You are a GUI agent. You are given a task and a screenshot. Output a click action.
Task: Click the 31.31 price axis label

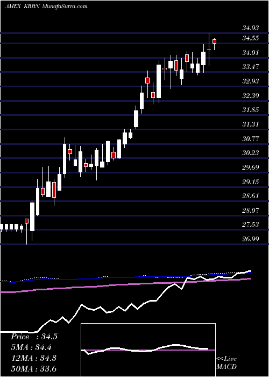point(251,124)
